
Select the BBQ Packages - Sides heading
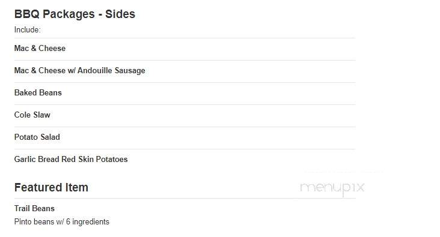coord(75,14)
